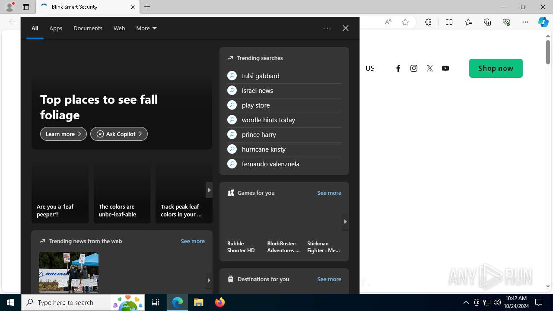Search trending term hurricane kristy
Screen dimensions: 553x311
tap(284, 149)
